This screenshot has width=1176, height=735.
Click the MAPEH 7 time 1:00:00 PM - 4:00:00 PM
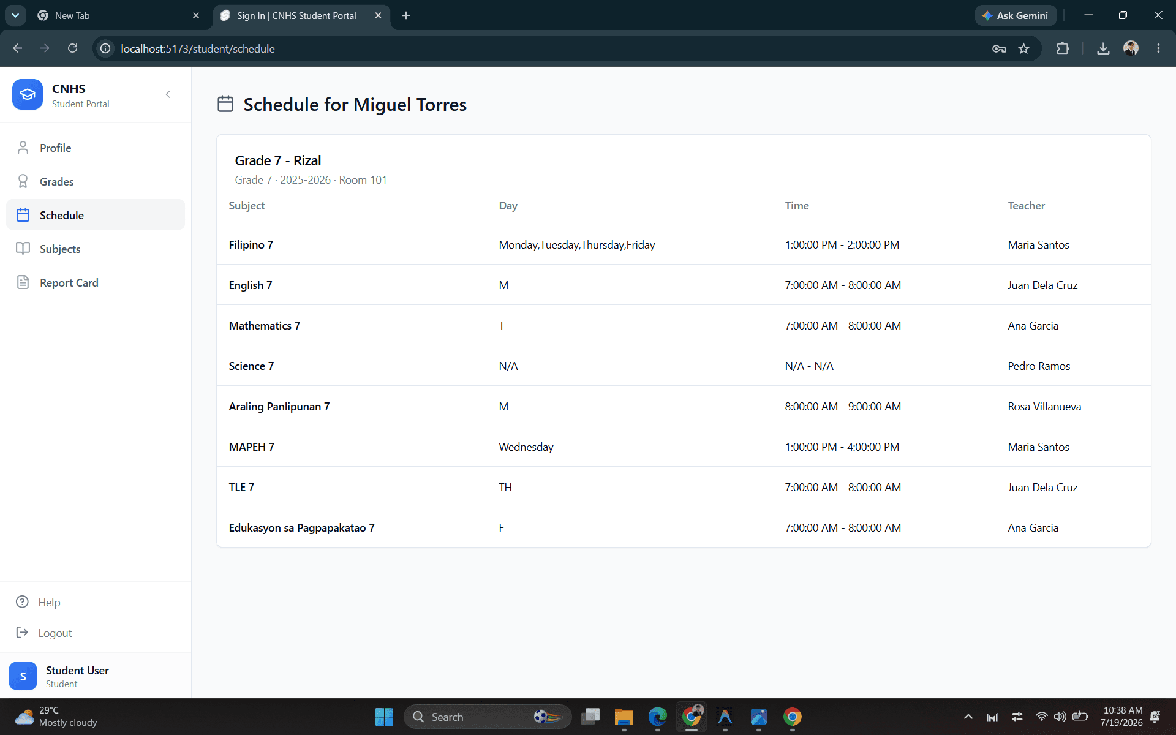coord(842,447)
